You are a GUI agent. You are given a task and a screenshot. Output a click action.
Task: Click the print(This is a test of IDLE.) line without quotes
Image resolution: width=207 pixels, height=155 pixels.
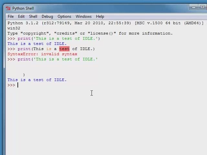click(x=56, y=49)
